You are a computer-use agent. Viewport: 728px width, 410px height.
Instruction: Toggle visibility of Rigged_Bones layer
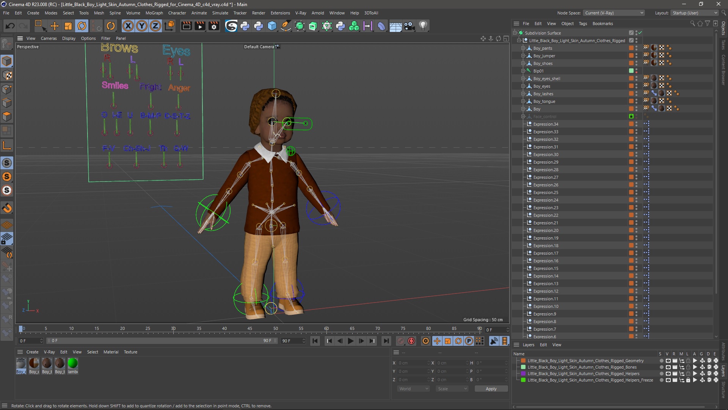(668, 367)
